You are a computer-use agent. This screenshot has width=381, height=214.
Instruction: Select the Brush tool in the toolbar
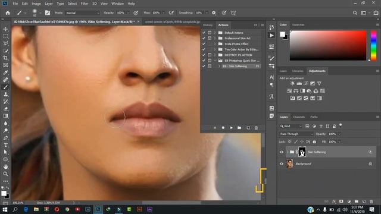point(5,87)
